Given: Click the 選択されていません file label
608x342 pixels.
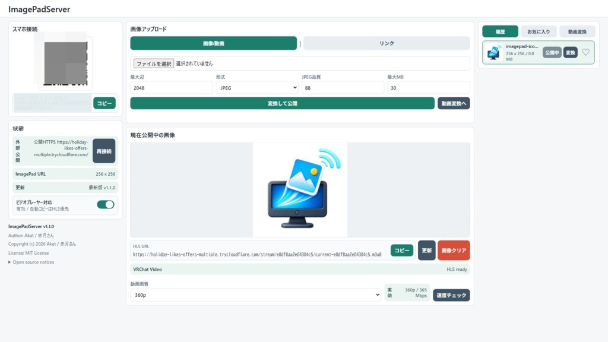Looking at the screenshot, I should [194, 64].
